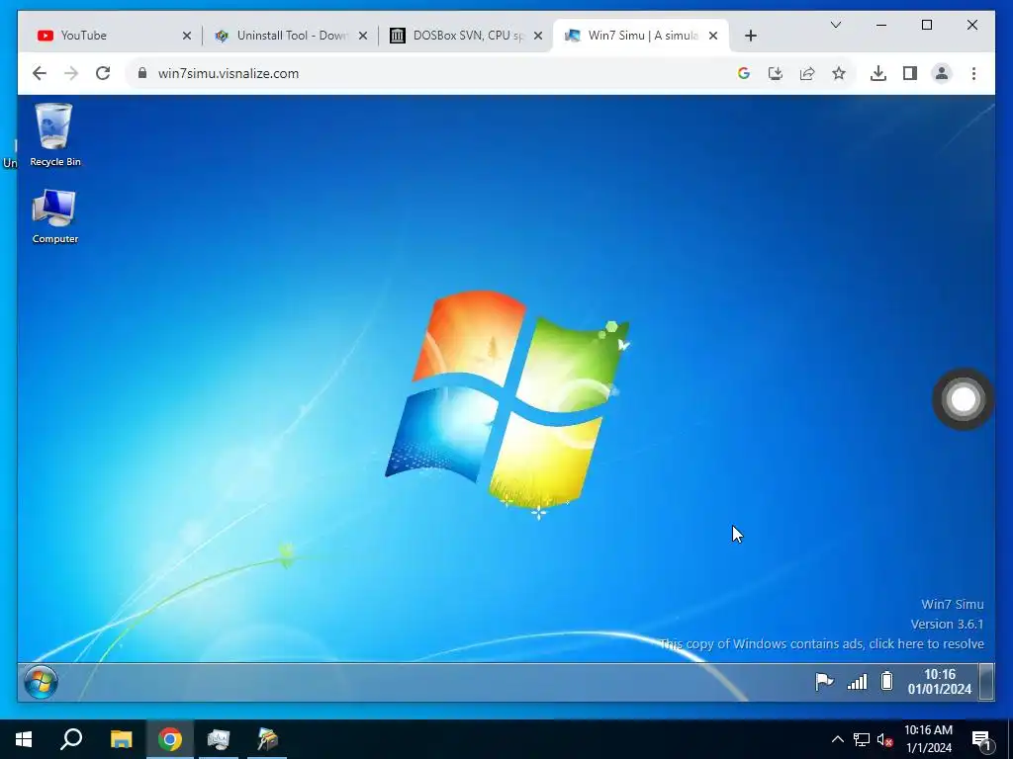Open the last pinned taskbar app
The image size is (1013, 759).
(267, 739)
